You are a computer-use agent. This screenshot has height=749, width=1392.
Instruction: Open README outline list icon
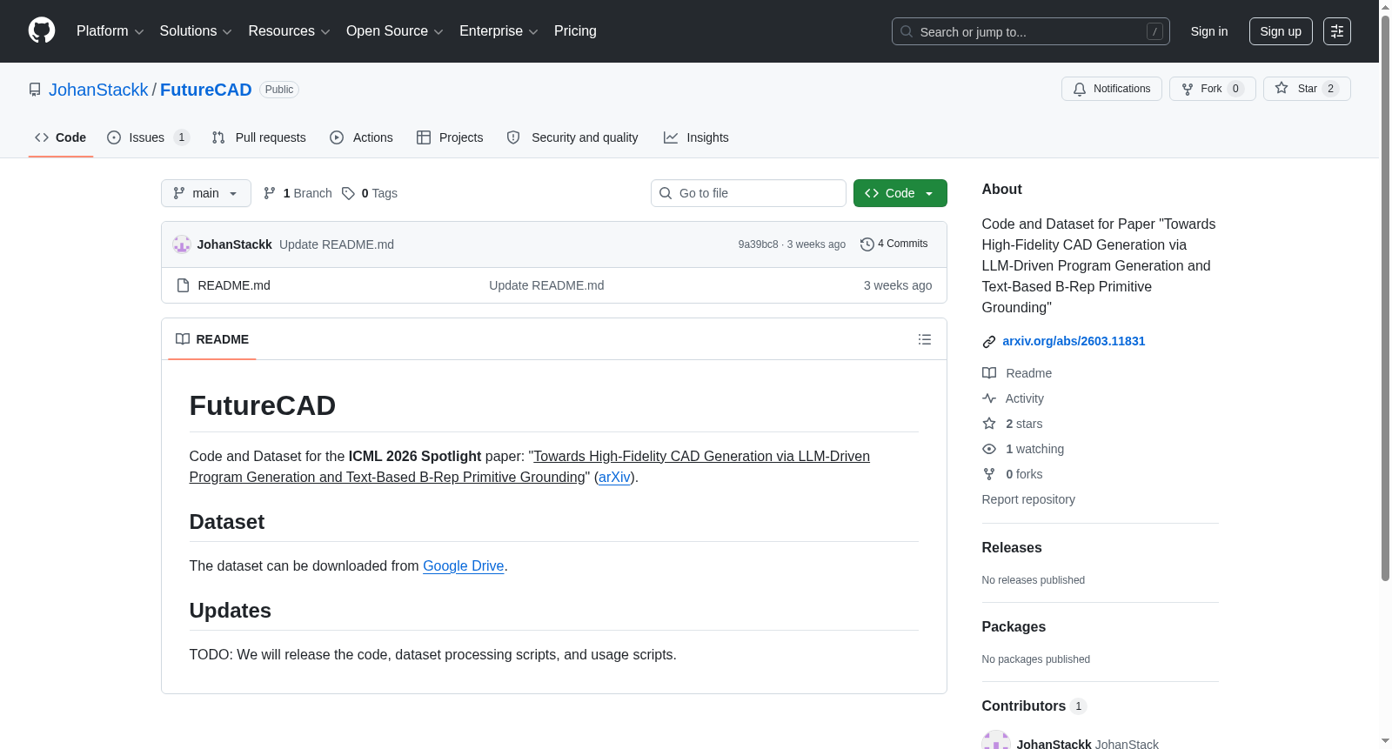[925, 339]
